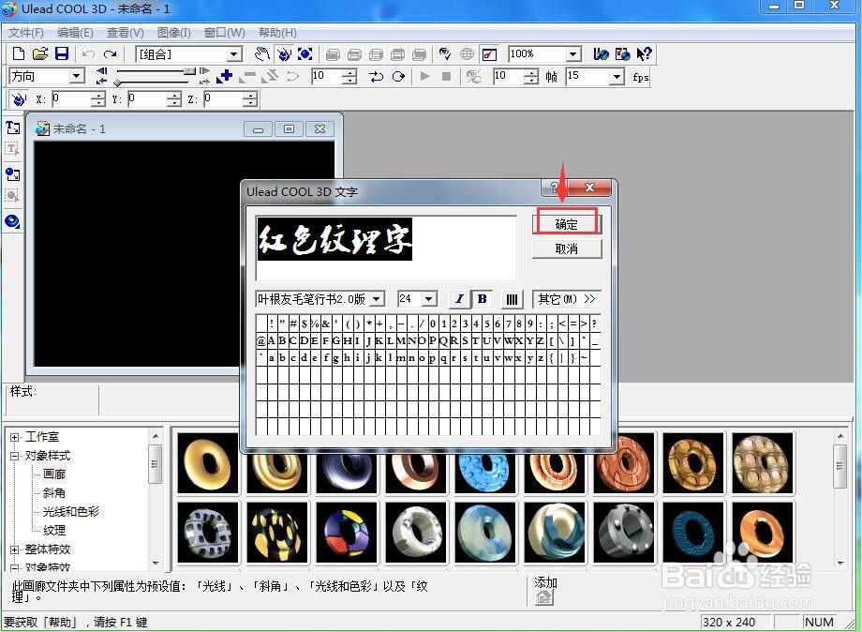Viewport: 862px width, 632px height.
Task: Create a new file from the toolbar
Action: [x=19, y=53]
